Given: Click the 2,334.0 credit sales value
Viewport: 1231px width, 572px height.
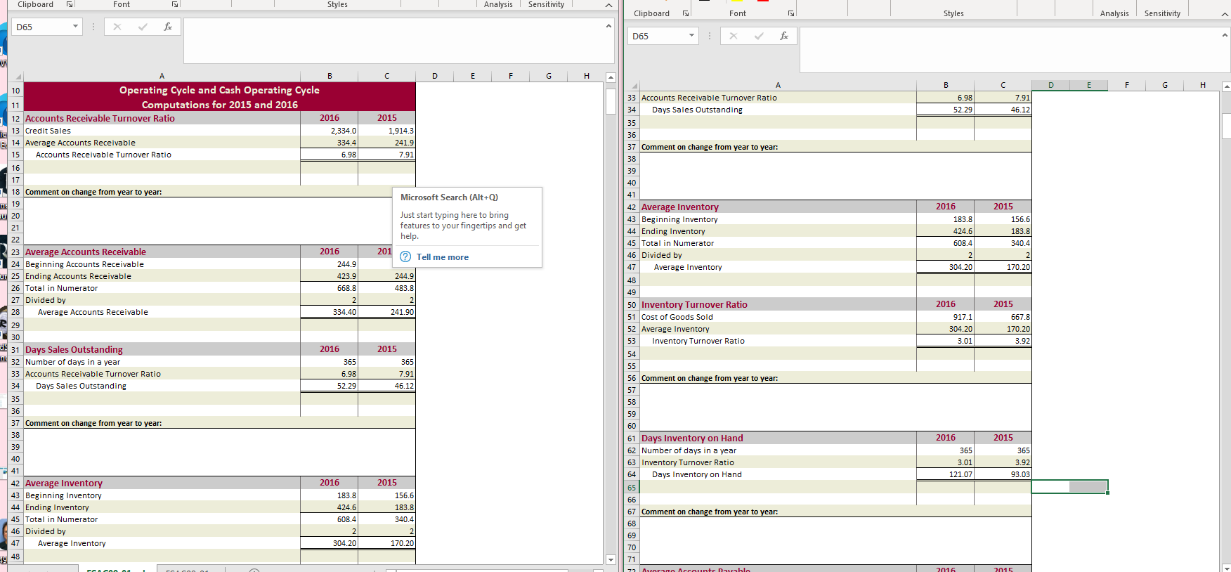Looking at the screenshot, I should 330,131.
